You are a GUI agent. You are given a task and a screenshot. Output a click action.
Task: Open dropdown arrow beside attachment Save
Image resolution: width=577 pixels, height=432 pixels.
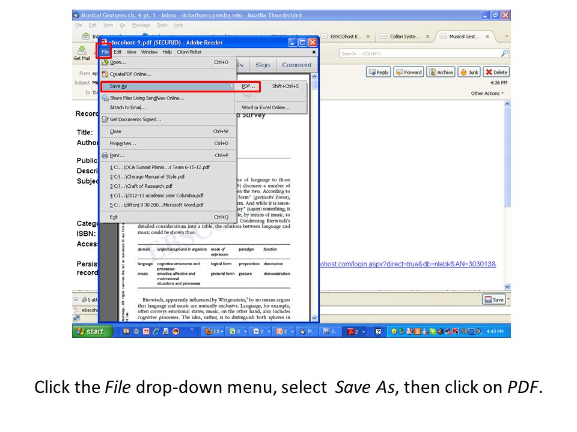coord(508,299)
